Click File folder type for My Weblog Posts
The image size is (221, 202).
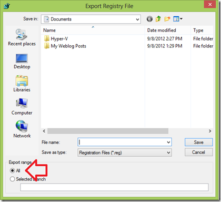click(203, 46)
